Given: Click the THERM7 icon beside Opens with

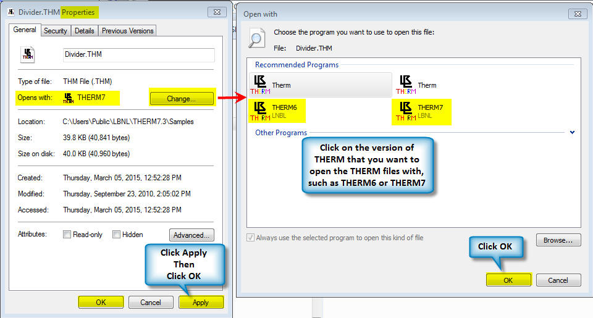Looking at the screenshot, I should click(68, 98).
